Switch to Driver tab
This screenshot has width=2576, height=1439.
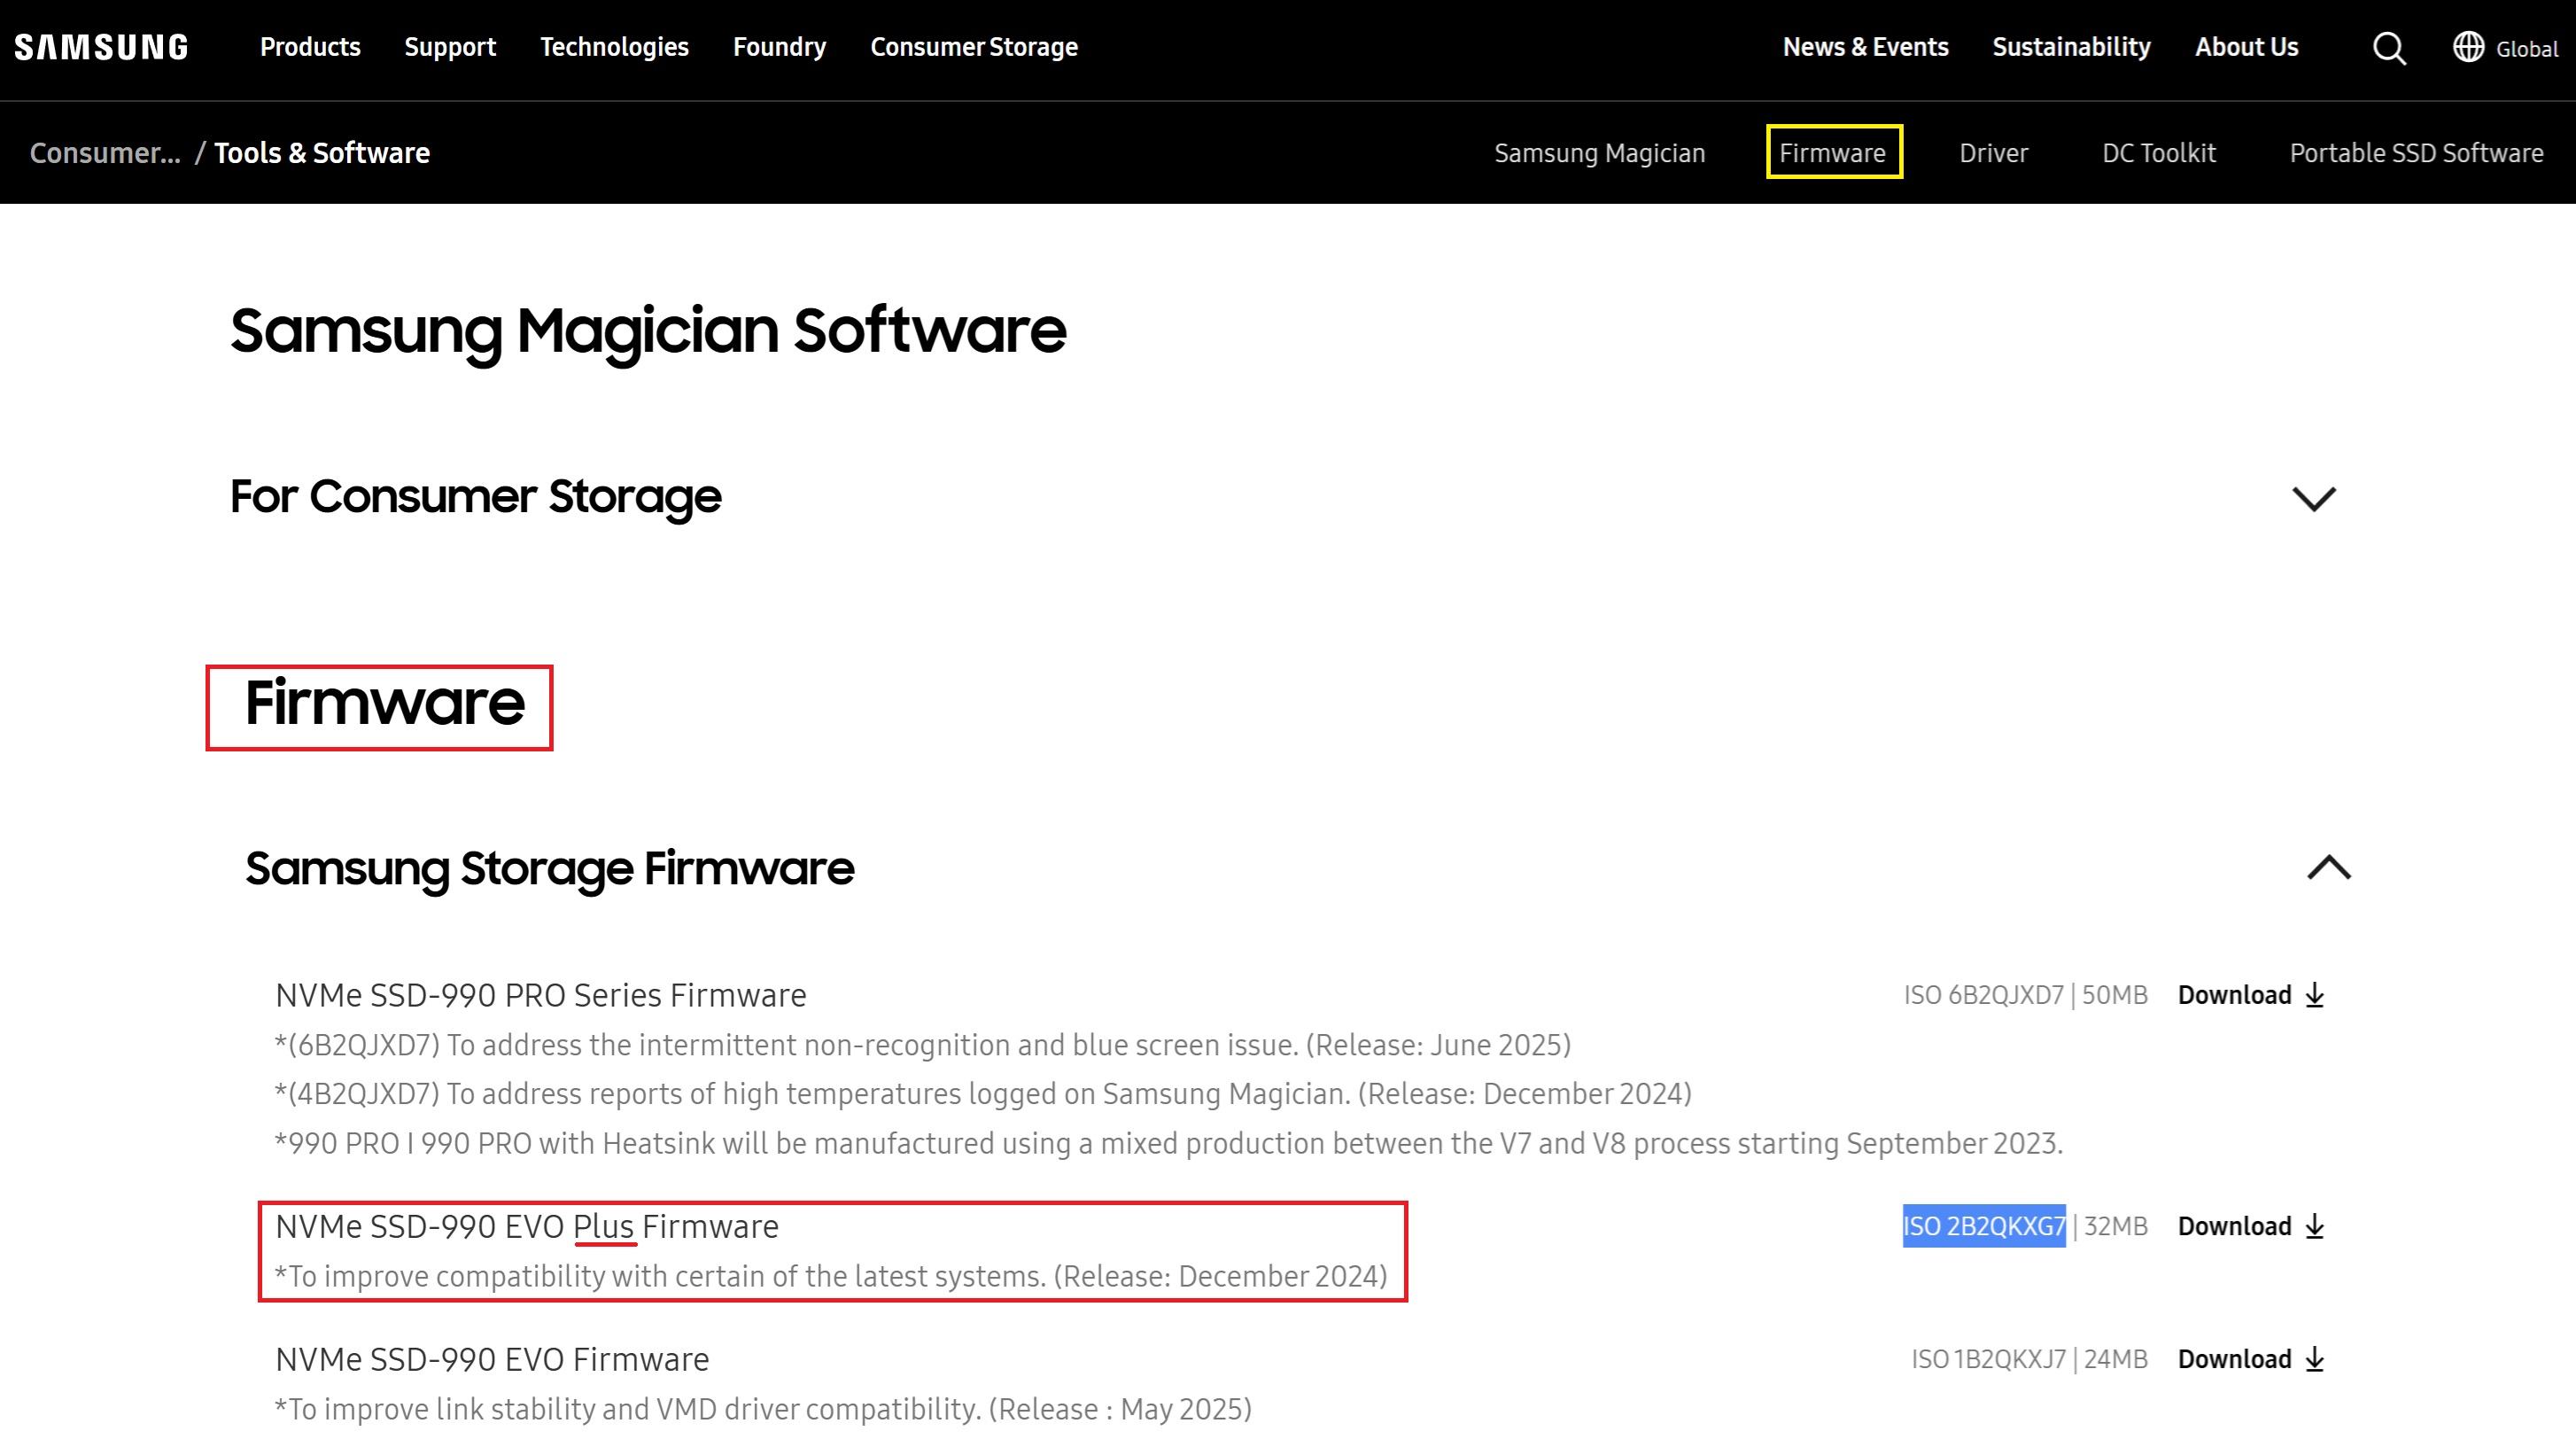(1993, 153)
